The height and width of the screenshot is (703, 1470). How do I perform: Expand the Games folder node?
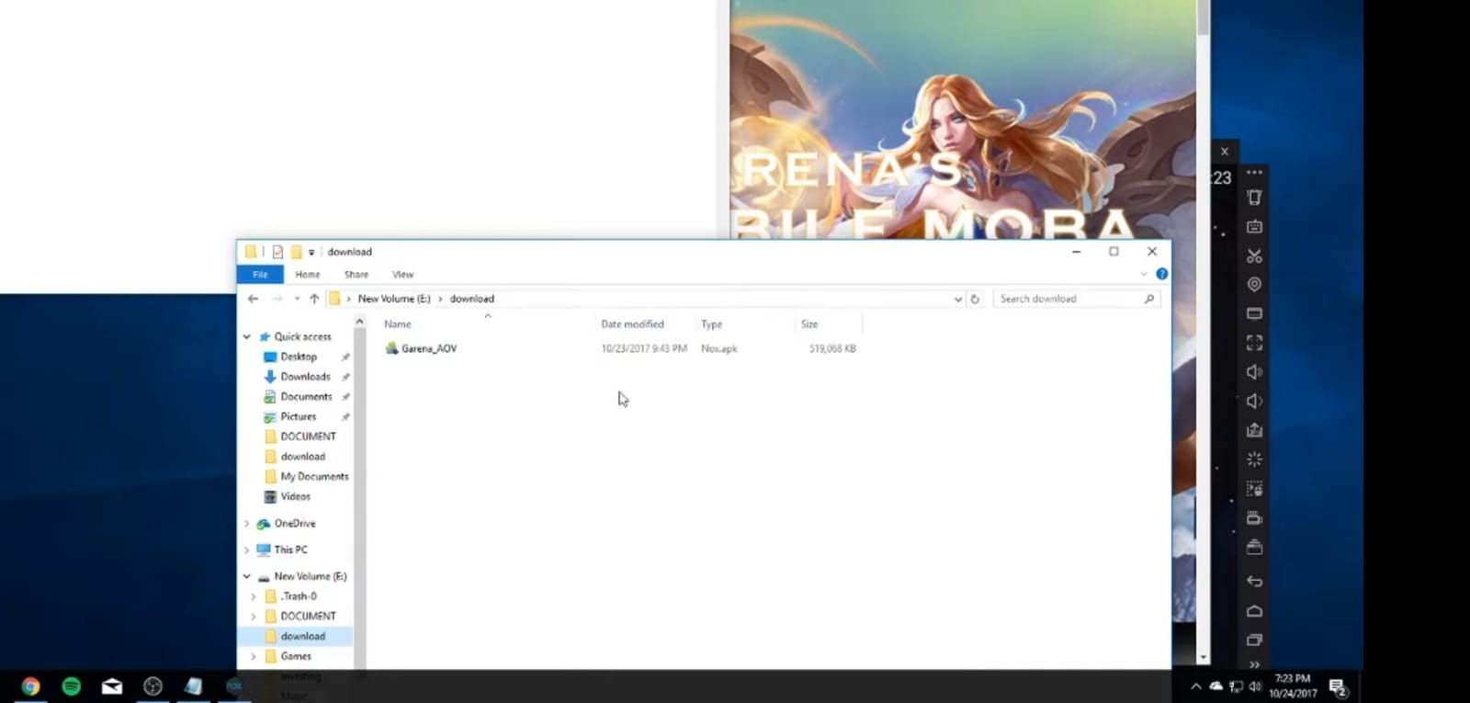254,657
